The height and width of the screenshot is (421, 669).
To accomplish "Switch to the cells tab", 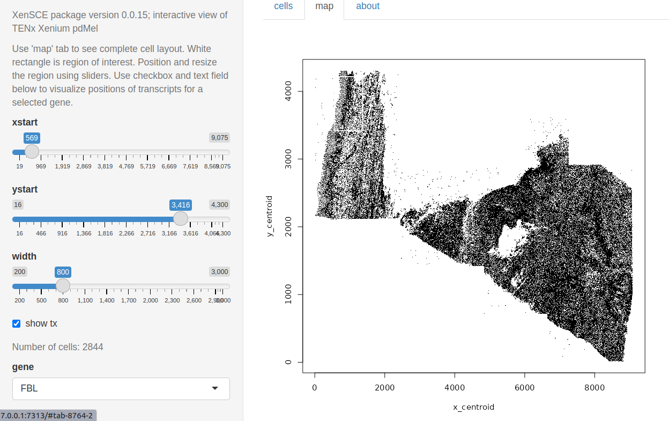I will pyautogui.click(x=284, y=6).
